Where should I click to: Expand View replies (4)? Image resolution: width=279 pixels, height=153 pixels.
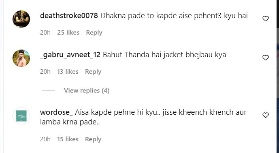[87, 91]
